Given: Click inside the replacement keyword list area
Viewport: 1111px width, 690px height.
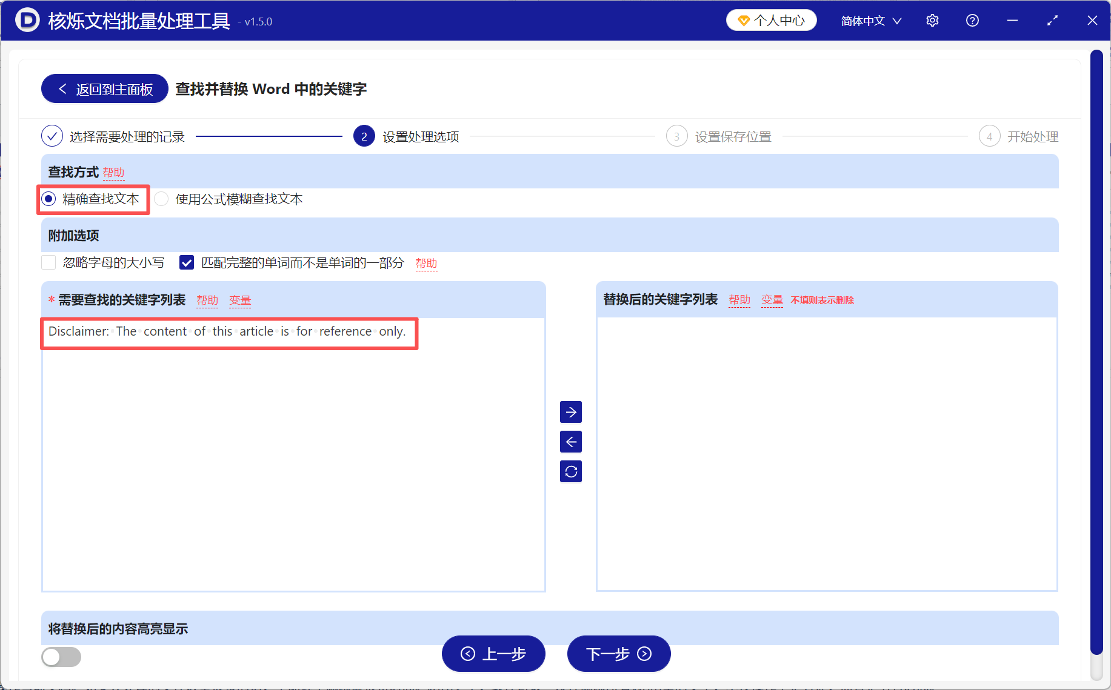Looking at the screenshot, I should click(826, 442).
